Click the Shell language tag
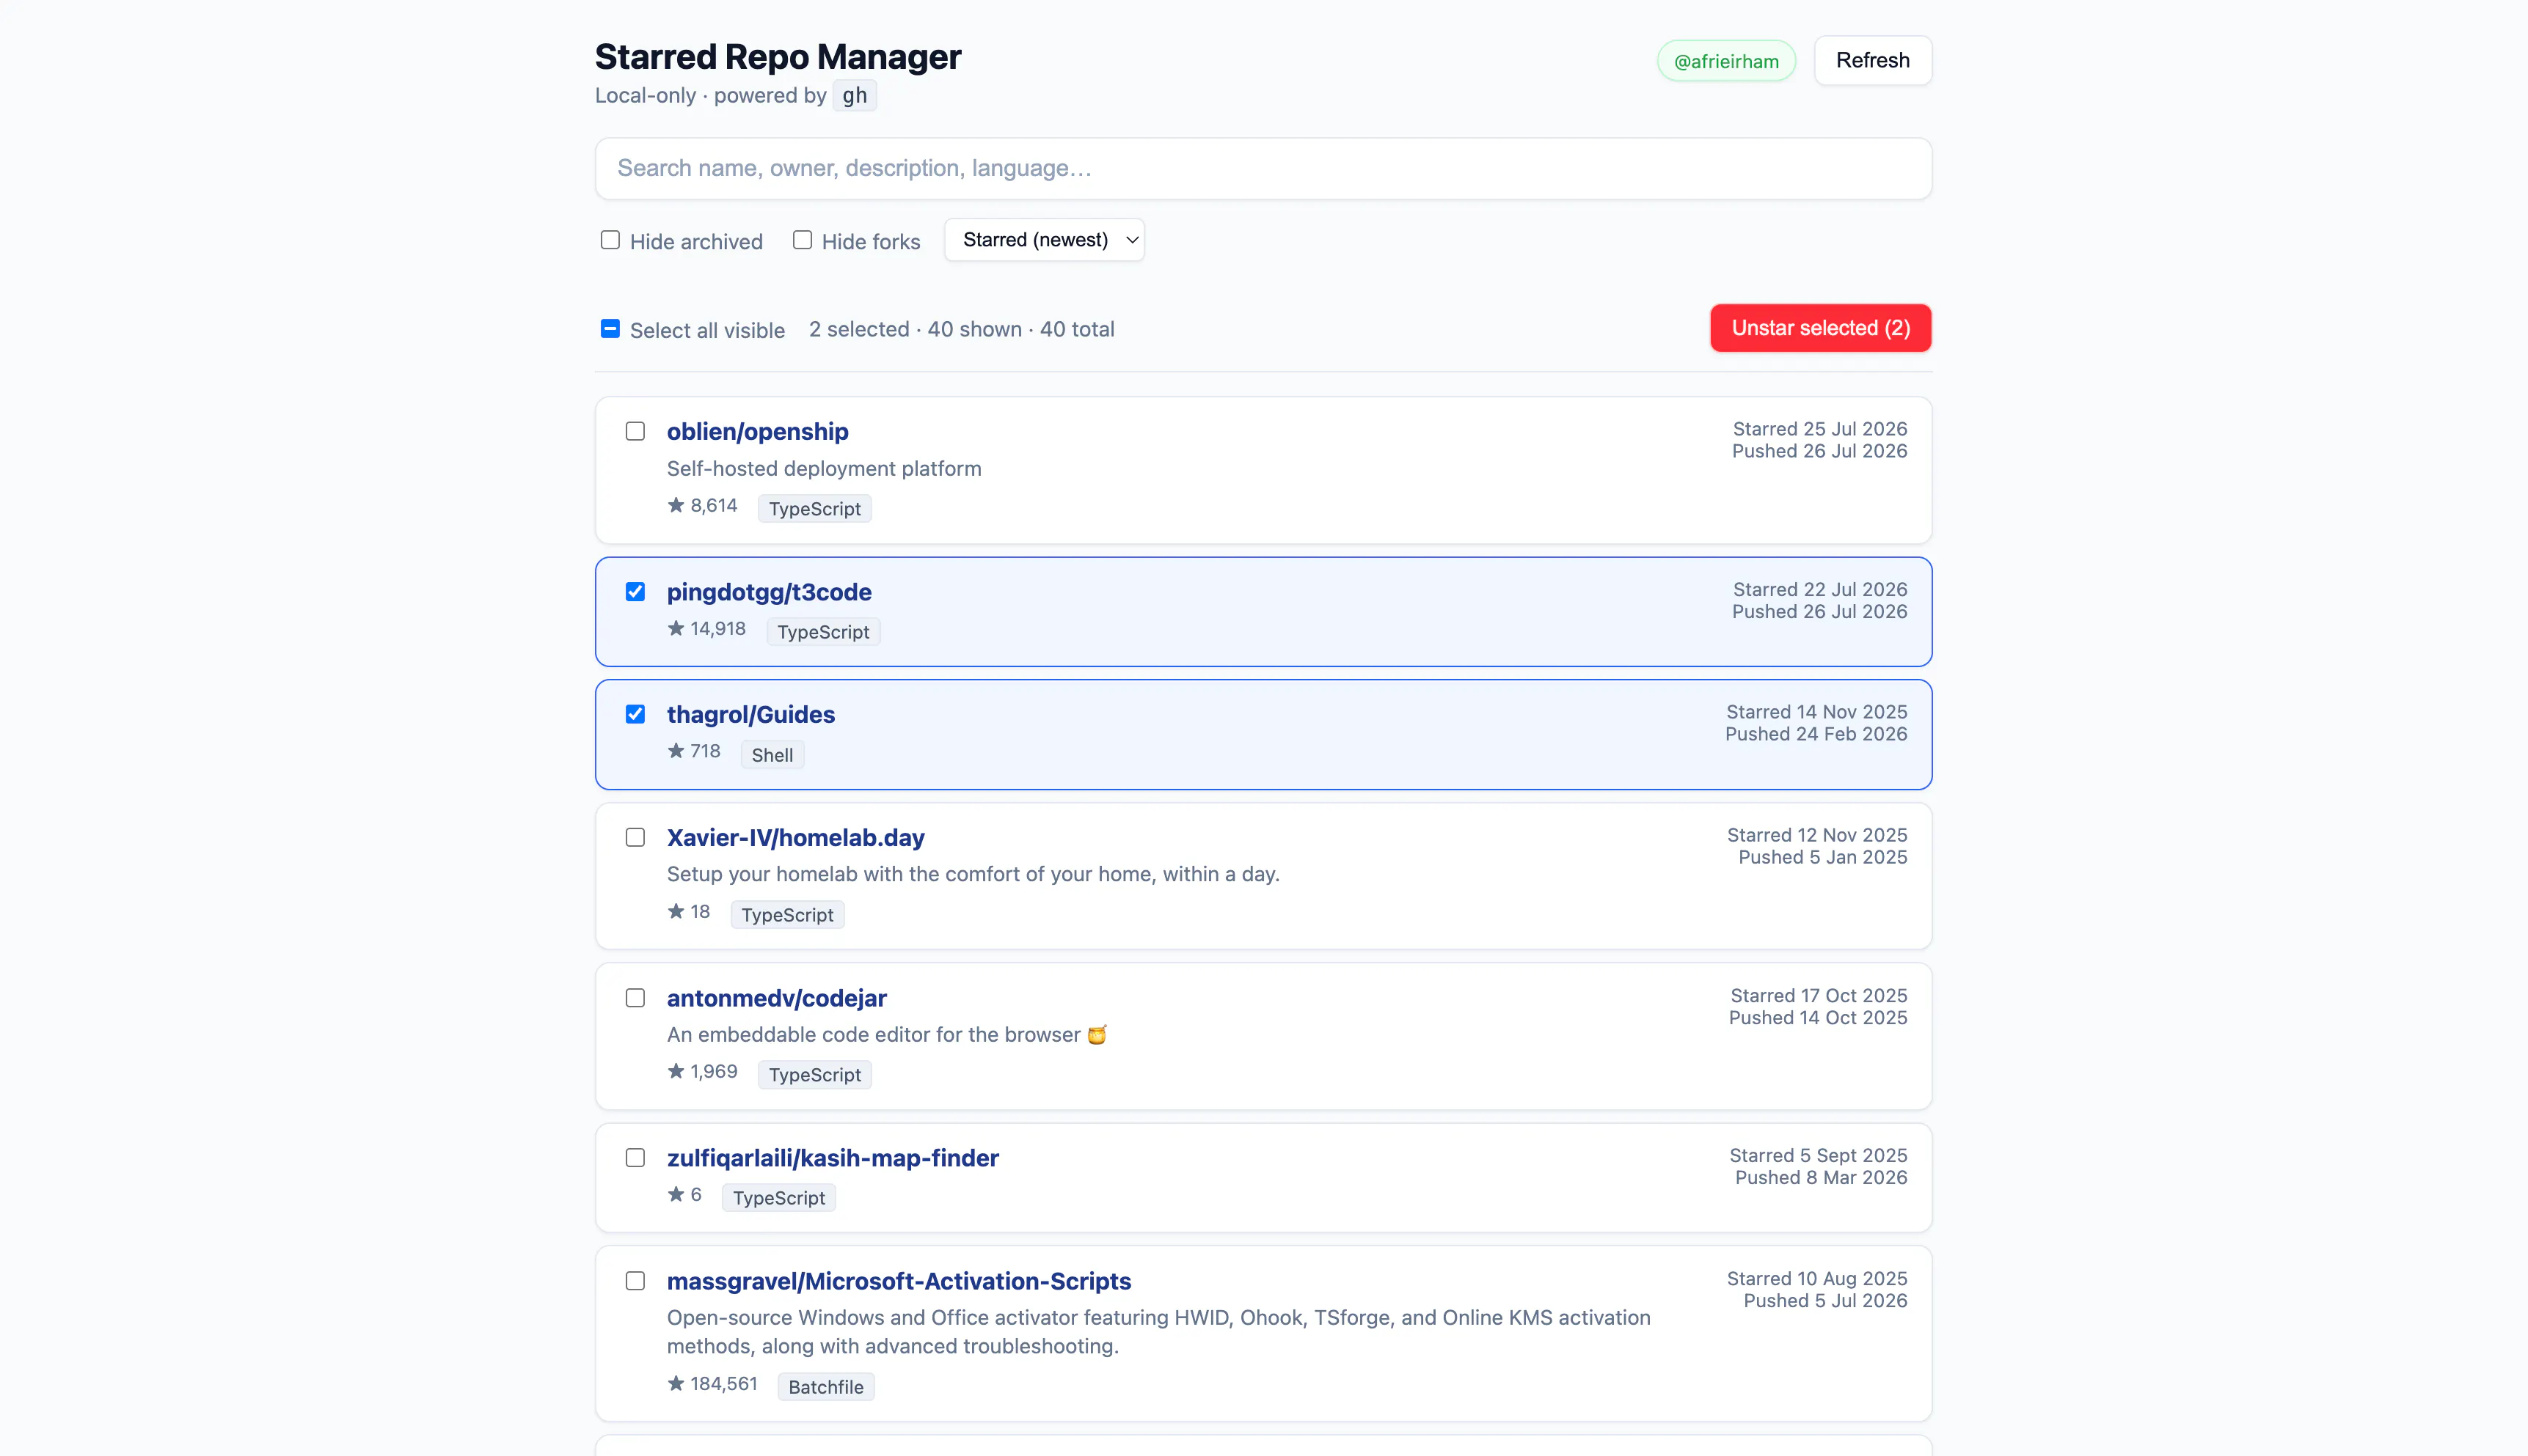 click(771, 755)
